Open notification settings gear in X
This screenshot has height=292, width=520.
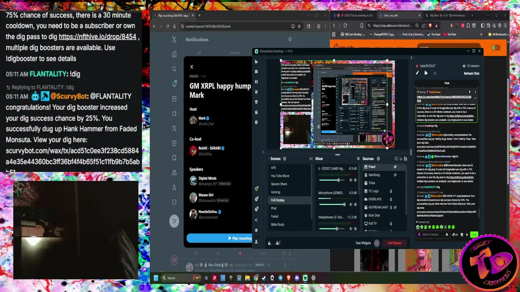tap(290, 39)
